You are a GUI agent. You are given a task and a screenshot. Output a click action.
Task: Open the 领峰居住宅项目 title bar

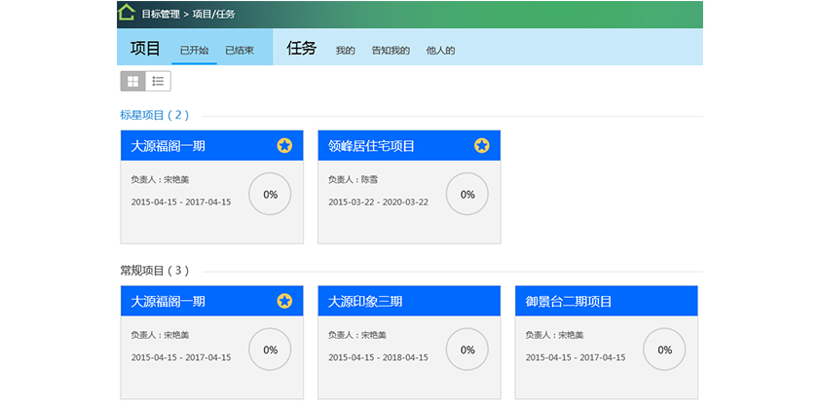coord(409,145)
